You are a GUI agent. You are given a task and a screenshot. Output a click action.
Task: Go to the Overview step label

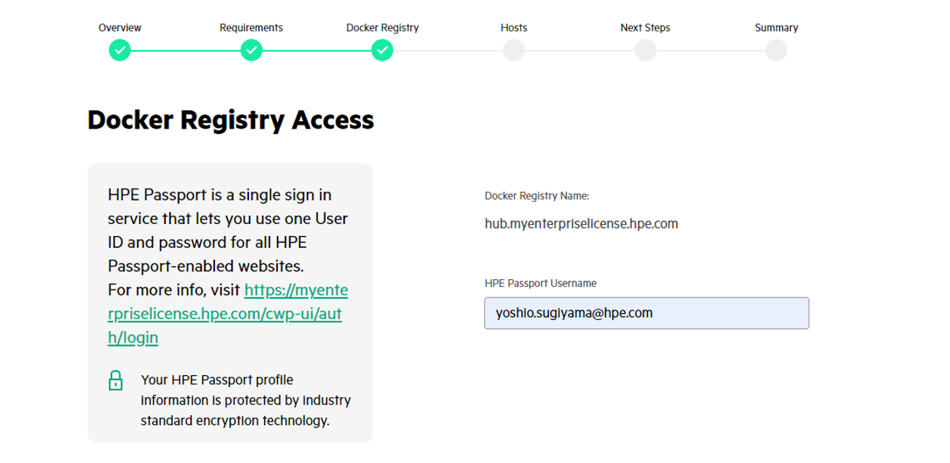pyautogui.click(x=120, y=28)
